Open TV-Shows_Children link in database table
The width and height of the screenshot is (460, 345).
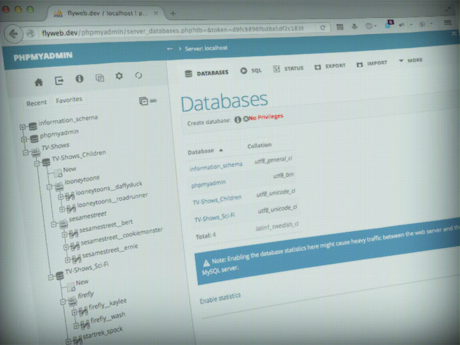[217, 200]
